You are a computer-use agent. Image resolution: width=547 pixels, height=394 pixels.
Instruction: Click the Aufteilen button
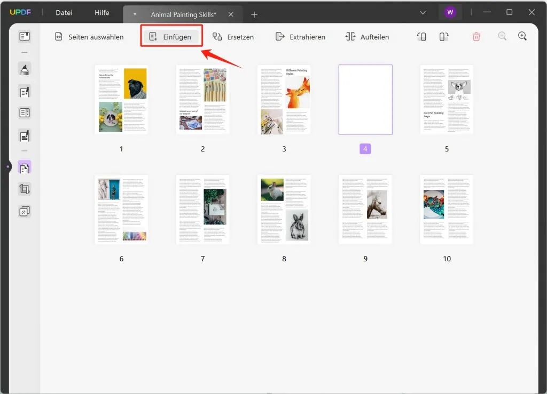[x=367, y=37]
